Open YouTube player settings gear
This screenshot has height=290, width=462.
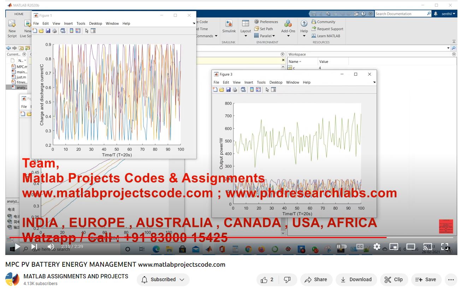[x=377, y=247]
